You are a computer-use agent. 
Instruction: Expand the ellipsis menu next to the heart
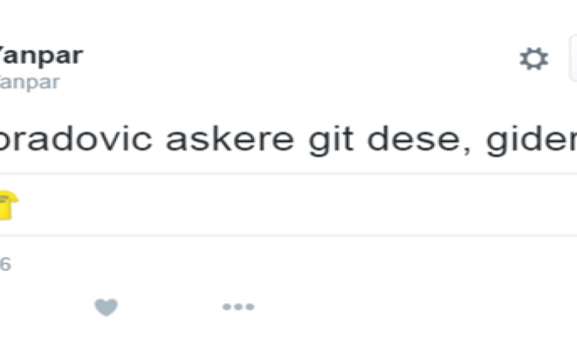pyautogui.click(x=238, y=306)
